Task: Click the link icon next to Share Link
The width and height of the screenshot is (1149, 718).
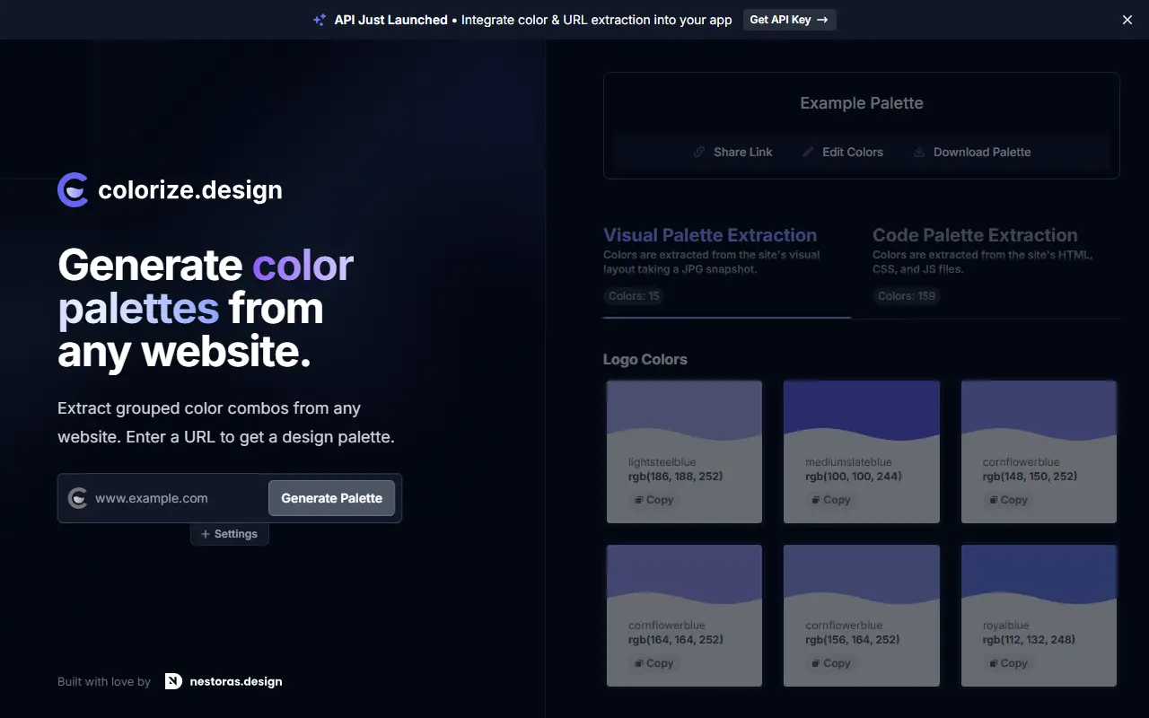Action: pos(699,152)
